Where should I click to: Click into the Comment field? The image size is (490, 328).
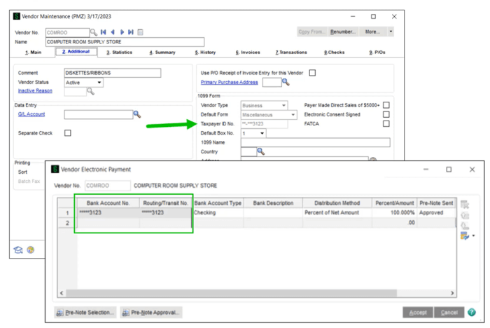point(113,73)
